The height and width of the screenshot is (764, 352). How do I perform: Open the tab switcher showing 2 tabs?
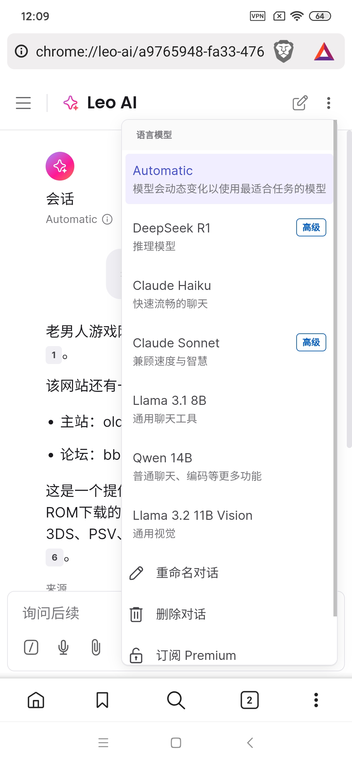[249, 700]
